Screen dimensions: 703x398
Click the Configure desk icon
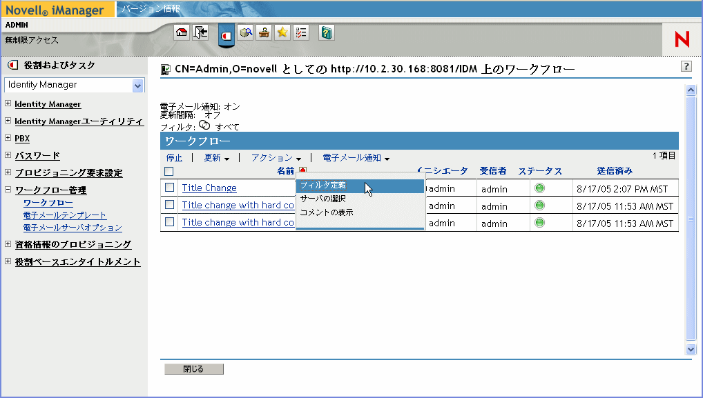point(264,32)
